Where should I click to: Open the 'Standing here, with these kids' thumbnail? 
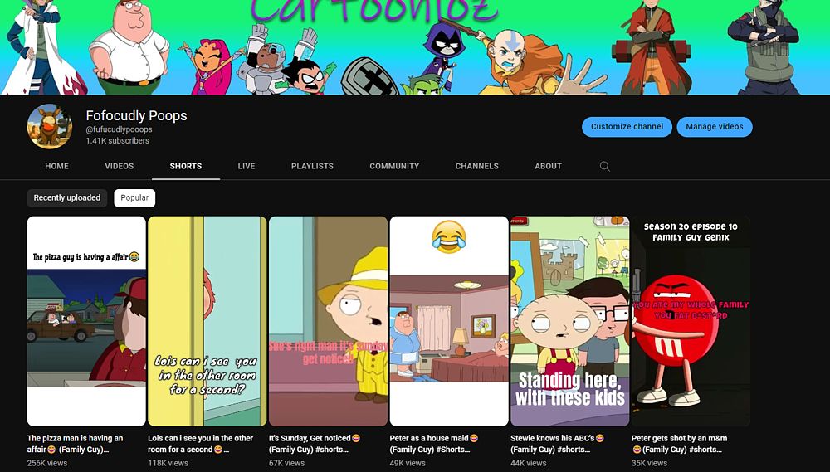pos(569,321)
